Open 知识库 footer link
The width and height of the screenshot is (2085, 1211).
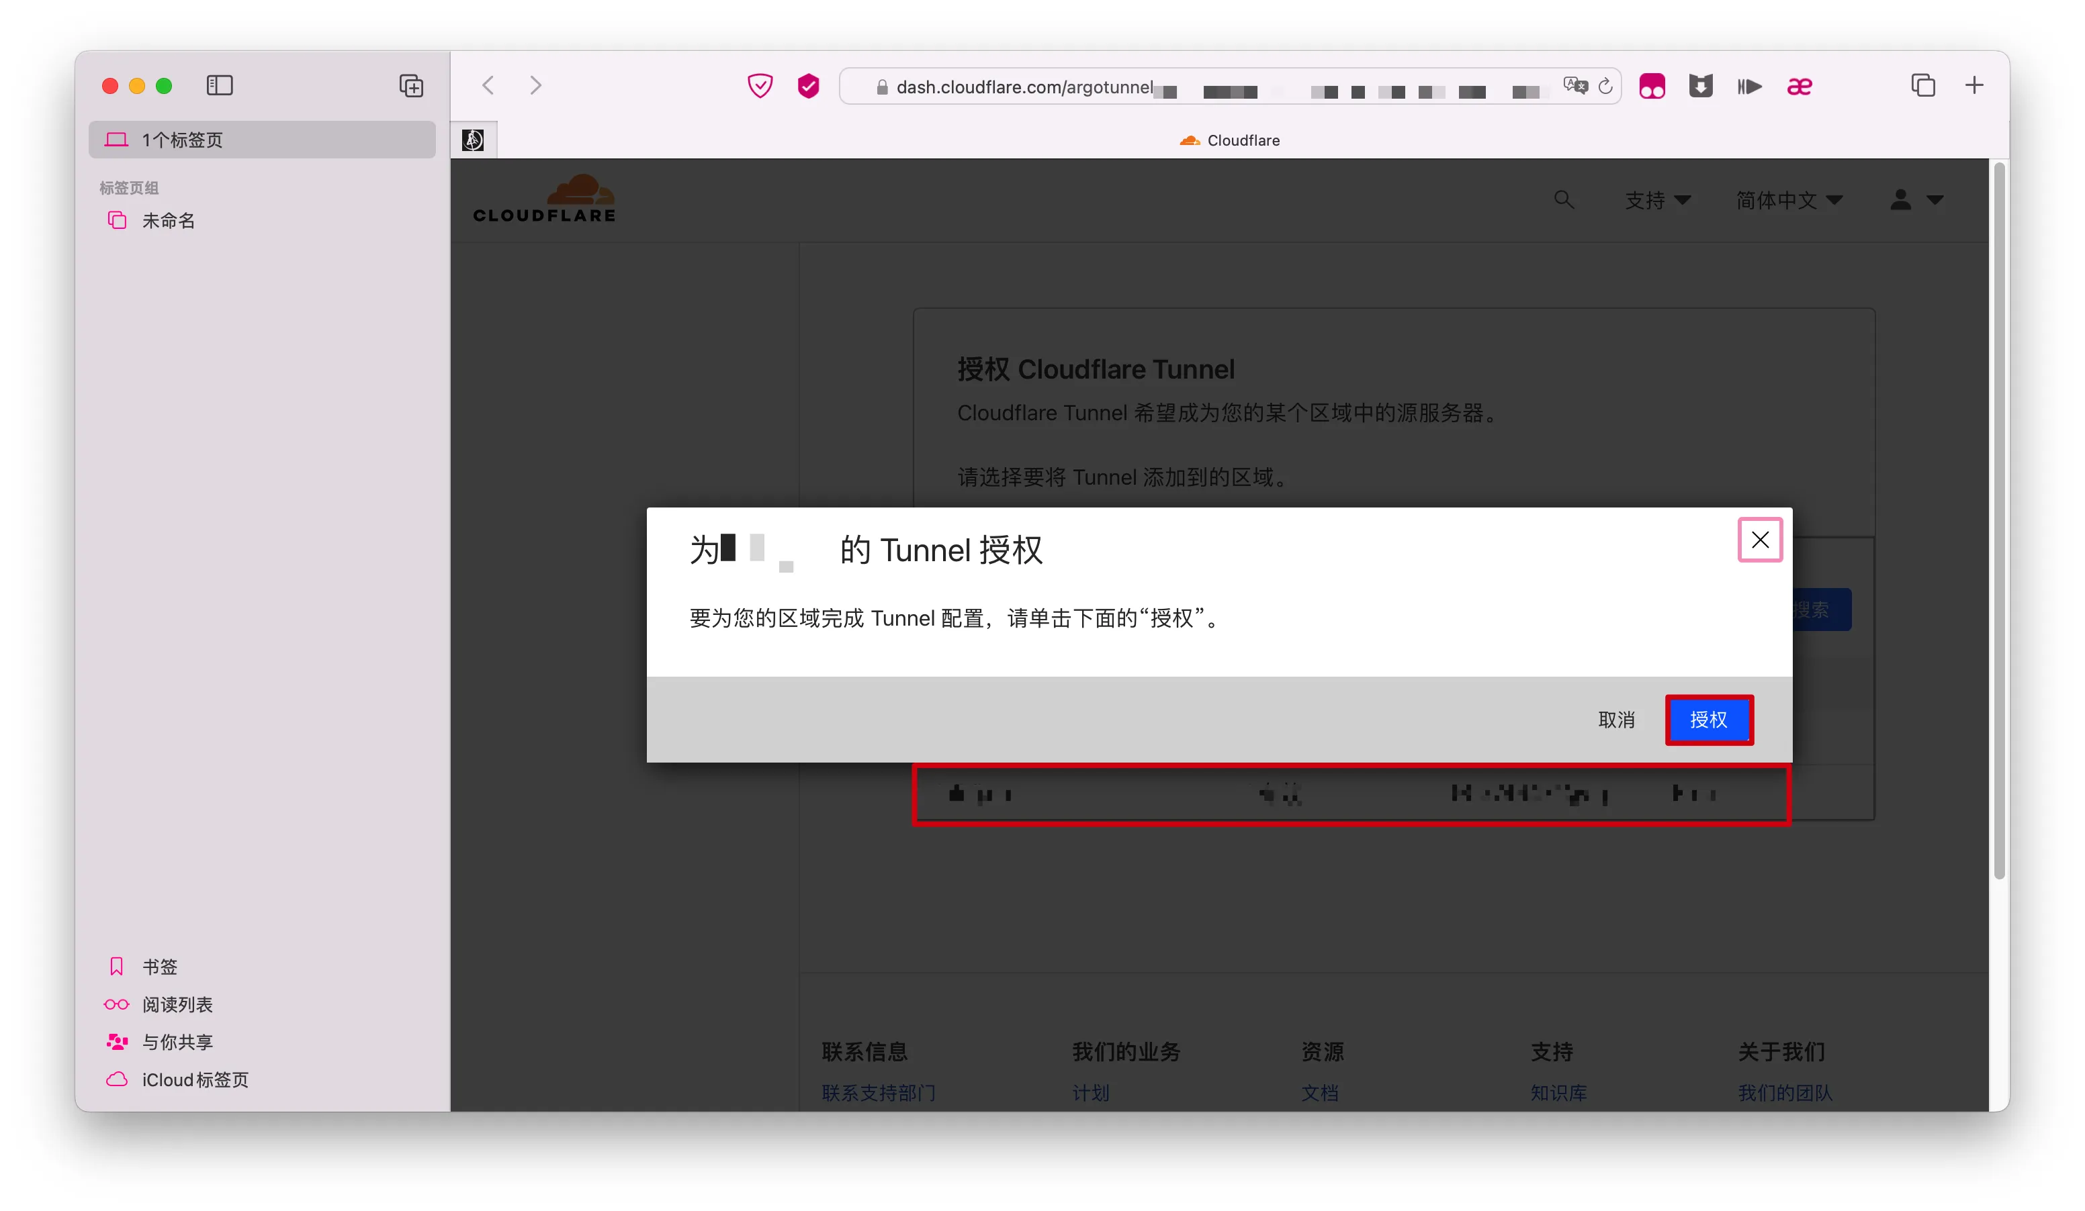click(1559, 1093)
